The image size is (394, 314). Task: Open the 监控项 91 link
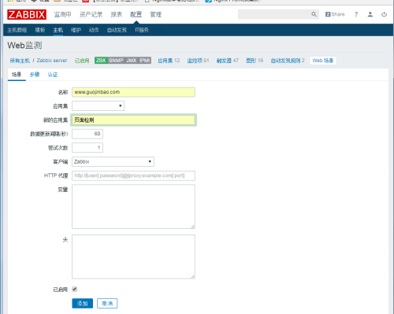[198, 61]
